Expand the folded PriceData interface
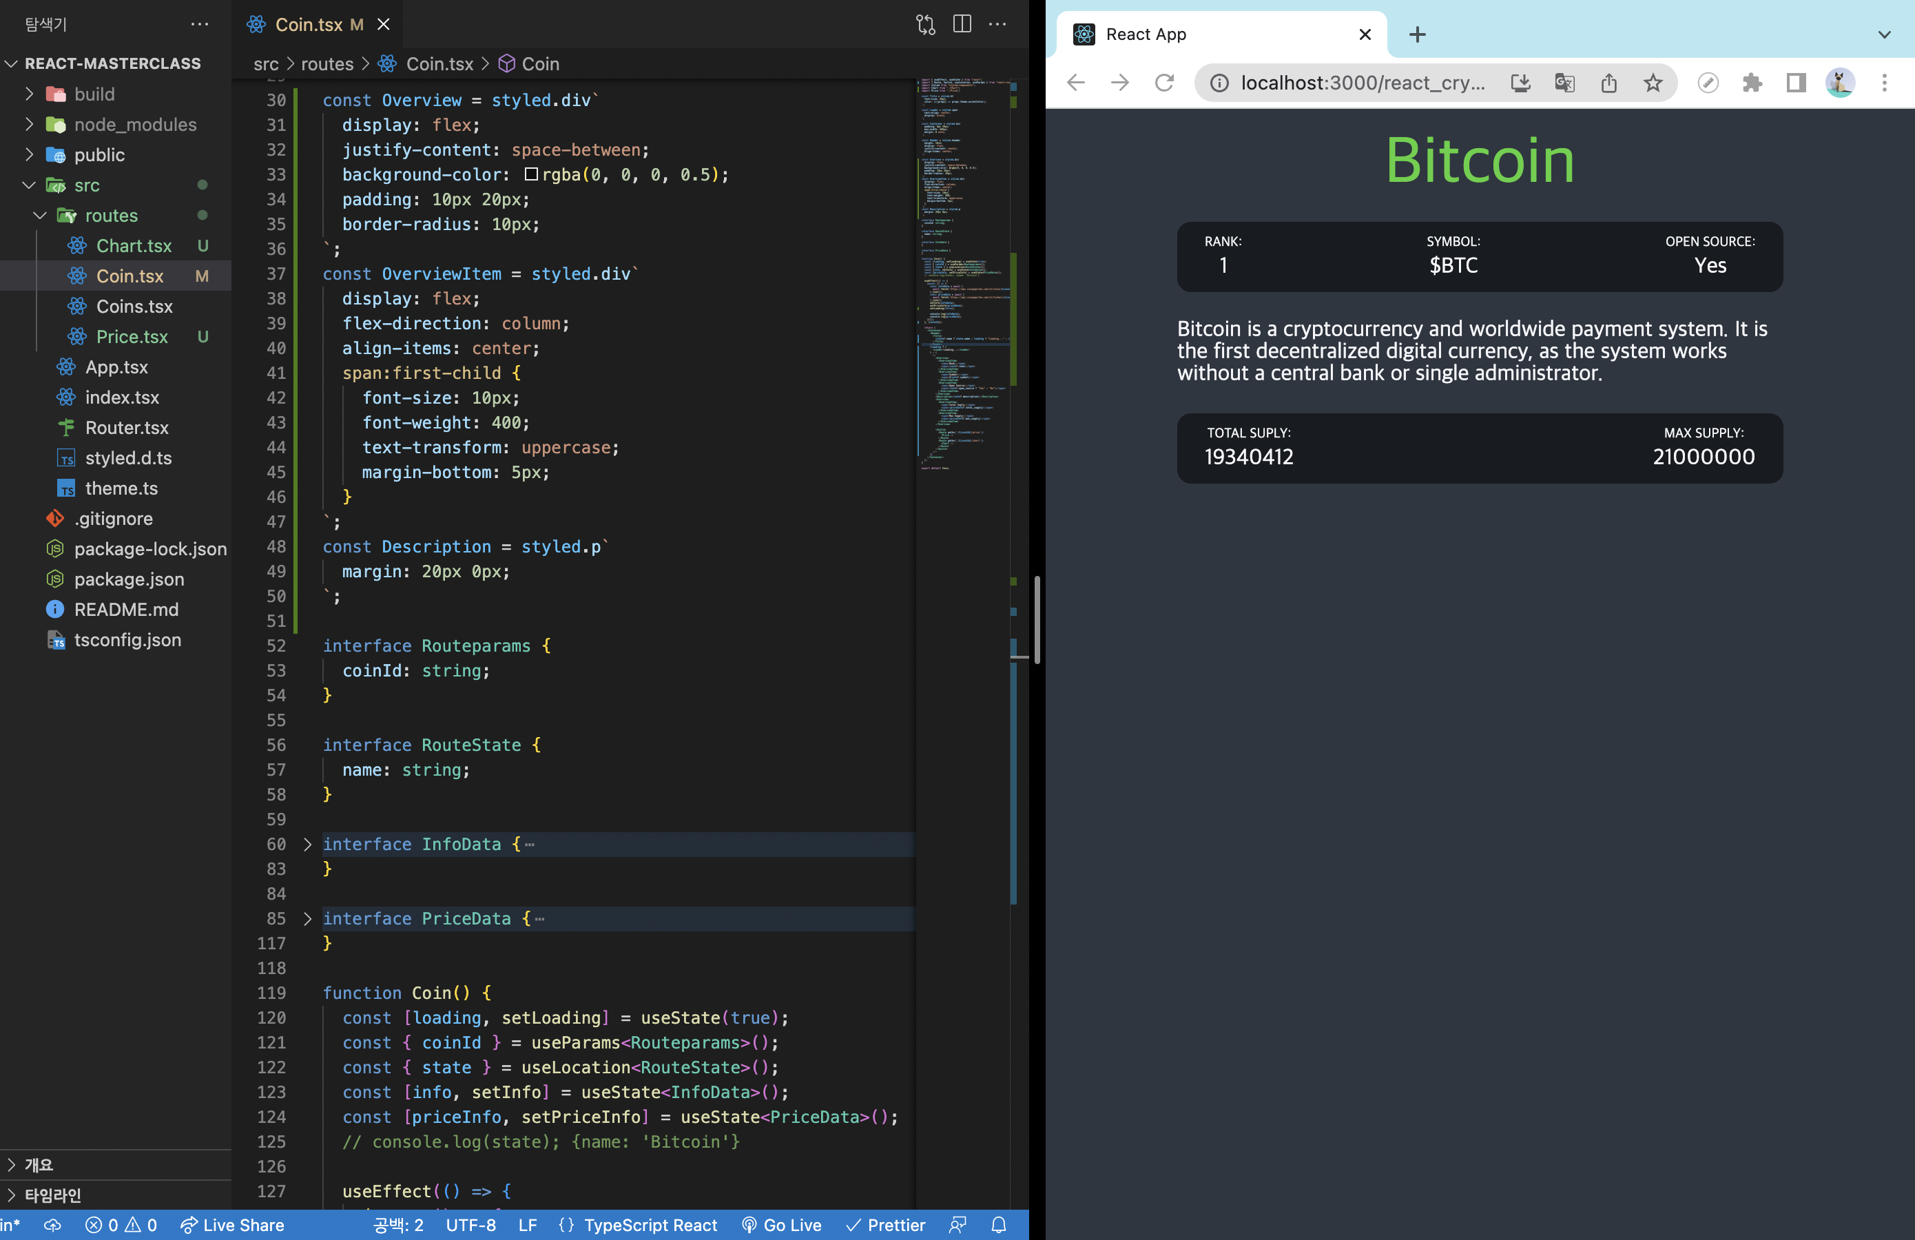Screen dimensions: 1915x1240 coord(307,918)
